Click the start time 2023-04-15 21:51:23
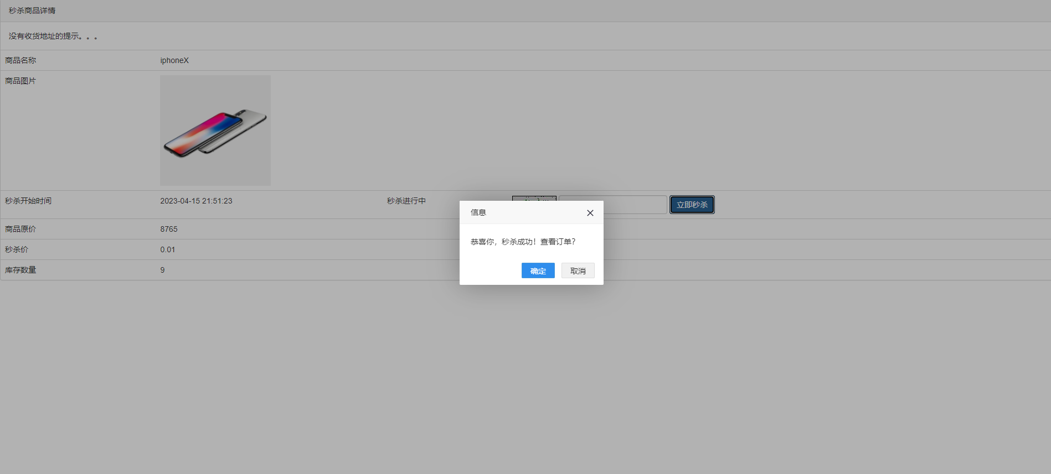 [x=196, y=201]
